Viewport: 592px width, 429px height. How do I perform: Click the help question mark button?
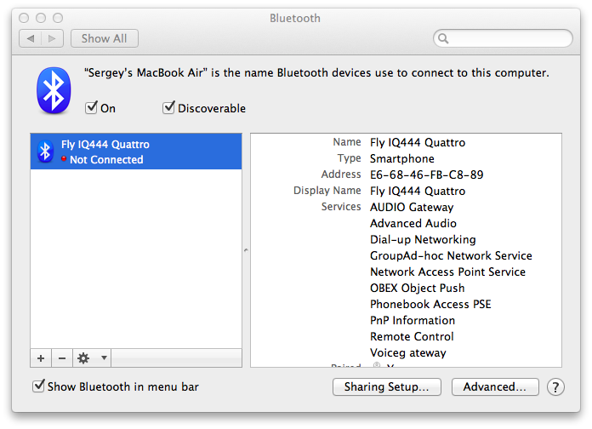pyautogui.click(x=555, y=387)
